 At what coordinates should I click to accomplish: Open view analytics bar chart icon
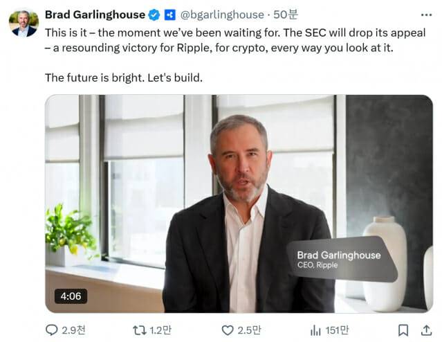point(315,330)
